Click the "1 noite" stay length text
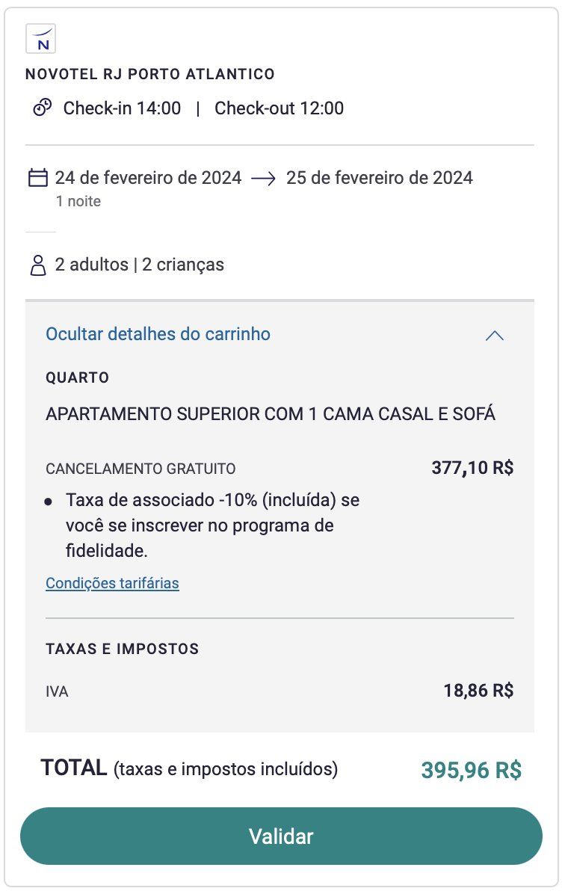This screenshot has width=565, height=894. pyautogui.click(x=78, y=202)
